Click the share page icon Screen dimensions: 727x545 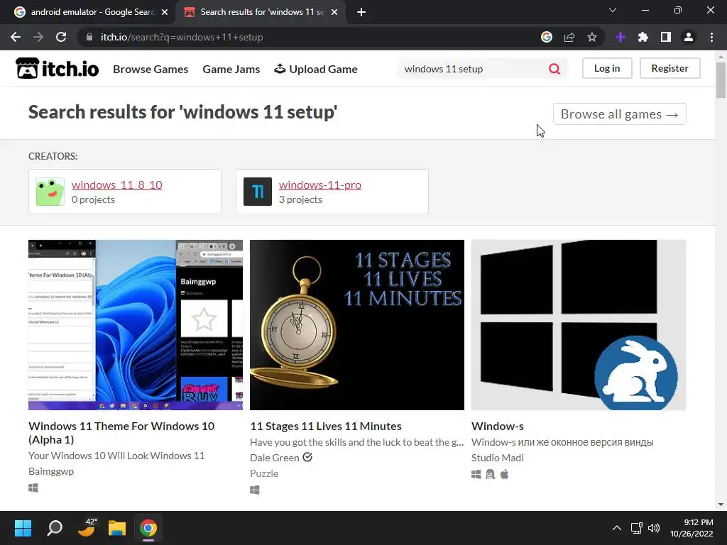(x=569, y=37)
